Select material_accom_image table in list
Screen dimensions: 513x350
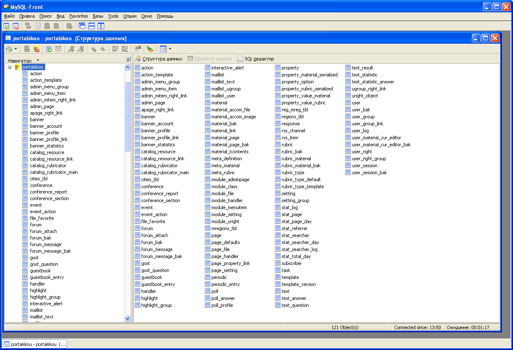234,117
